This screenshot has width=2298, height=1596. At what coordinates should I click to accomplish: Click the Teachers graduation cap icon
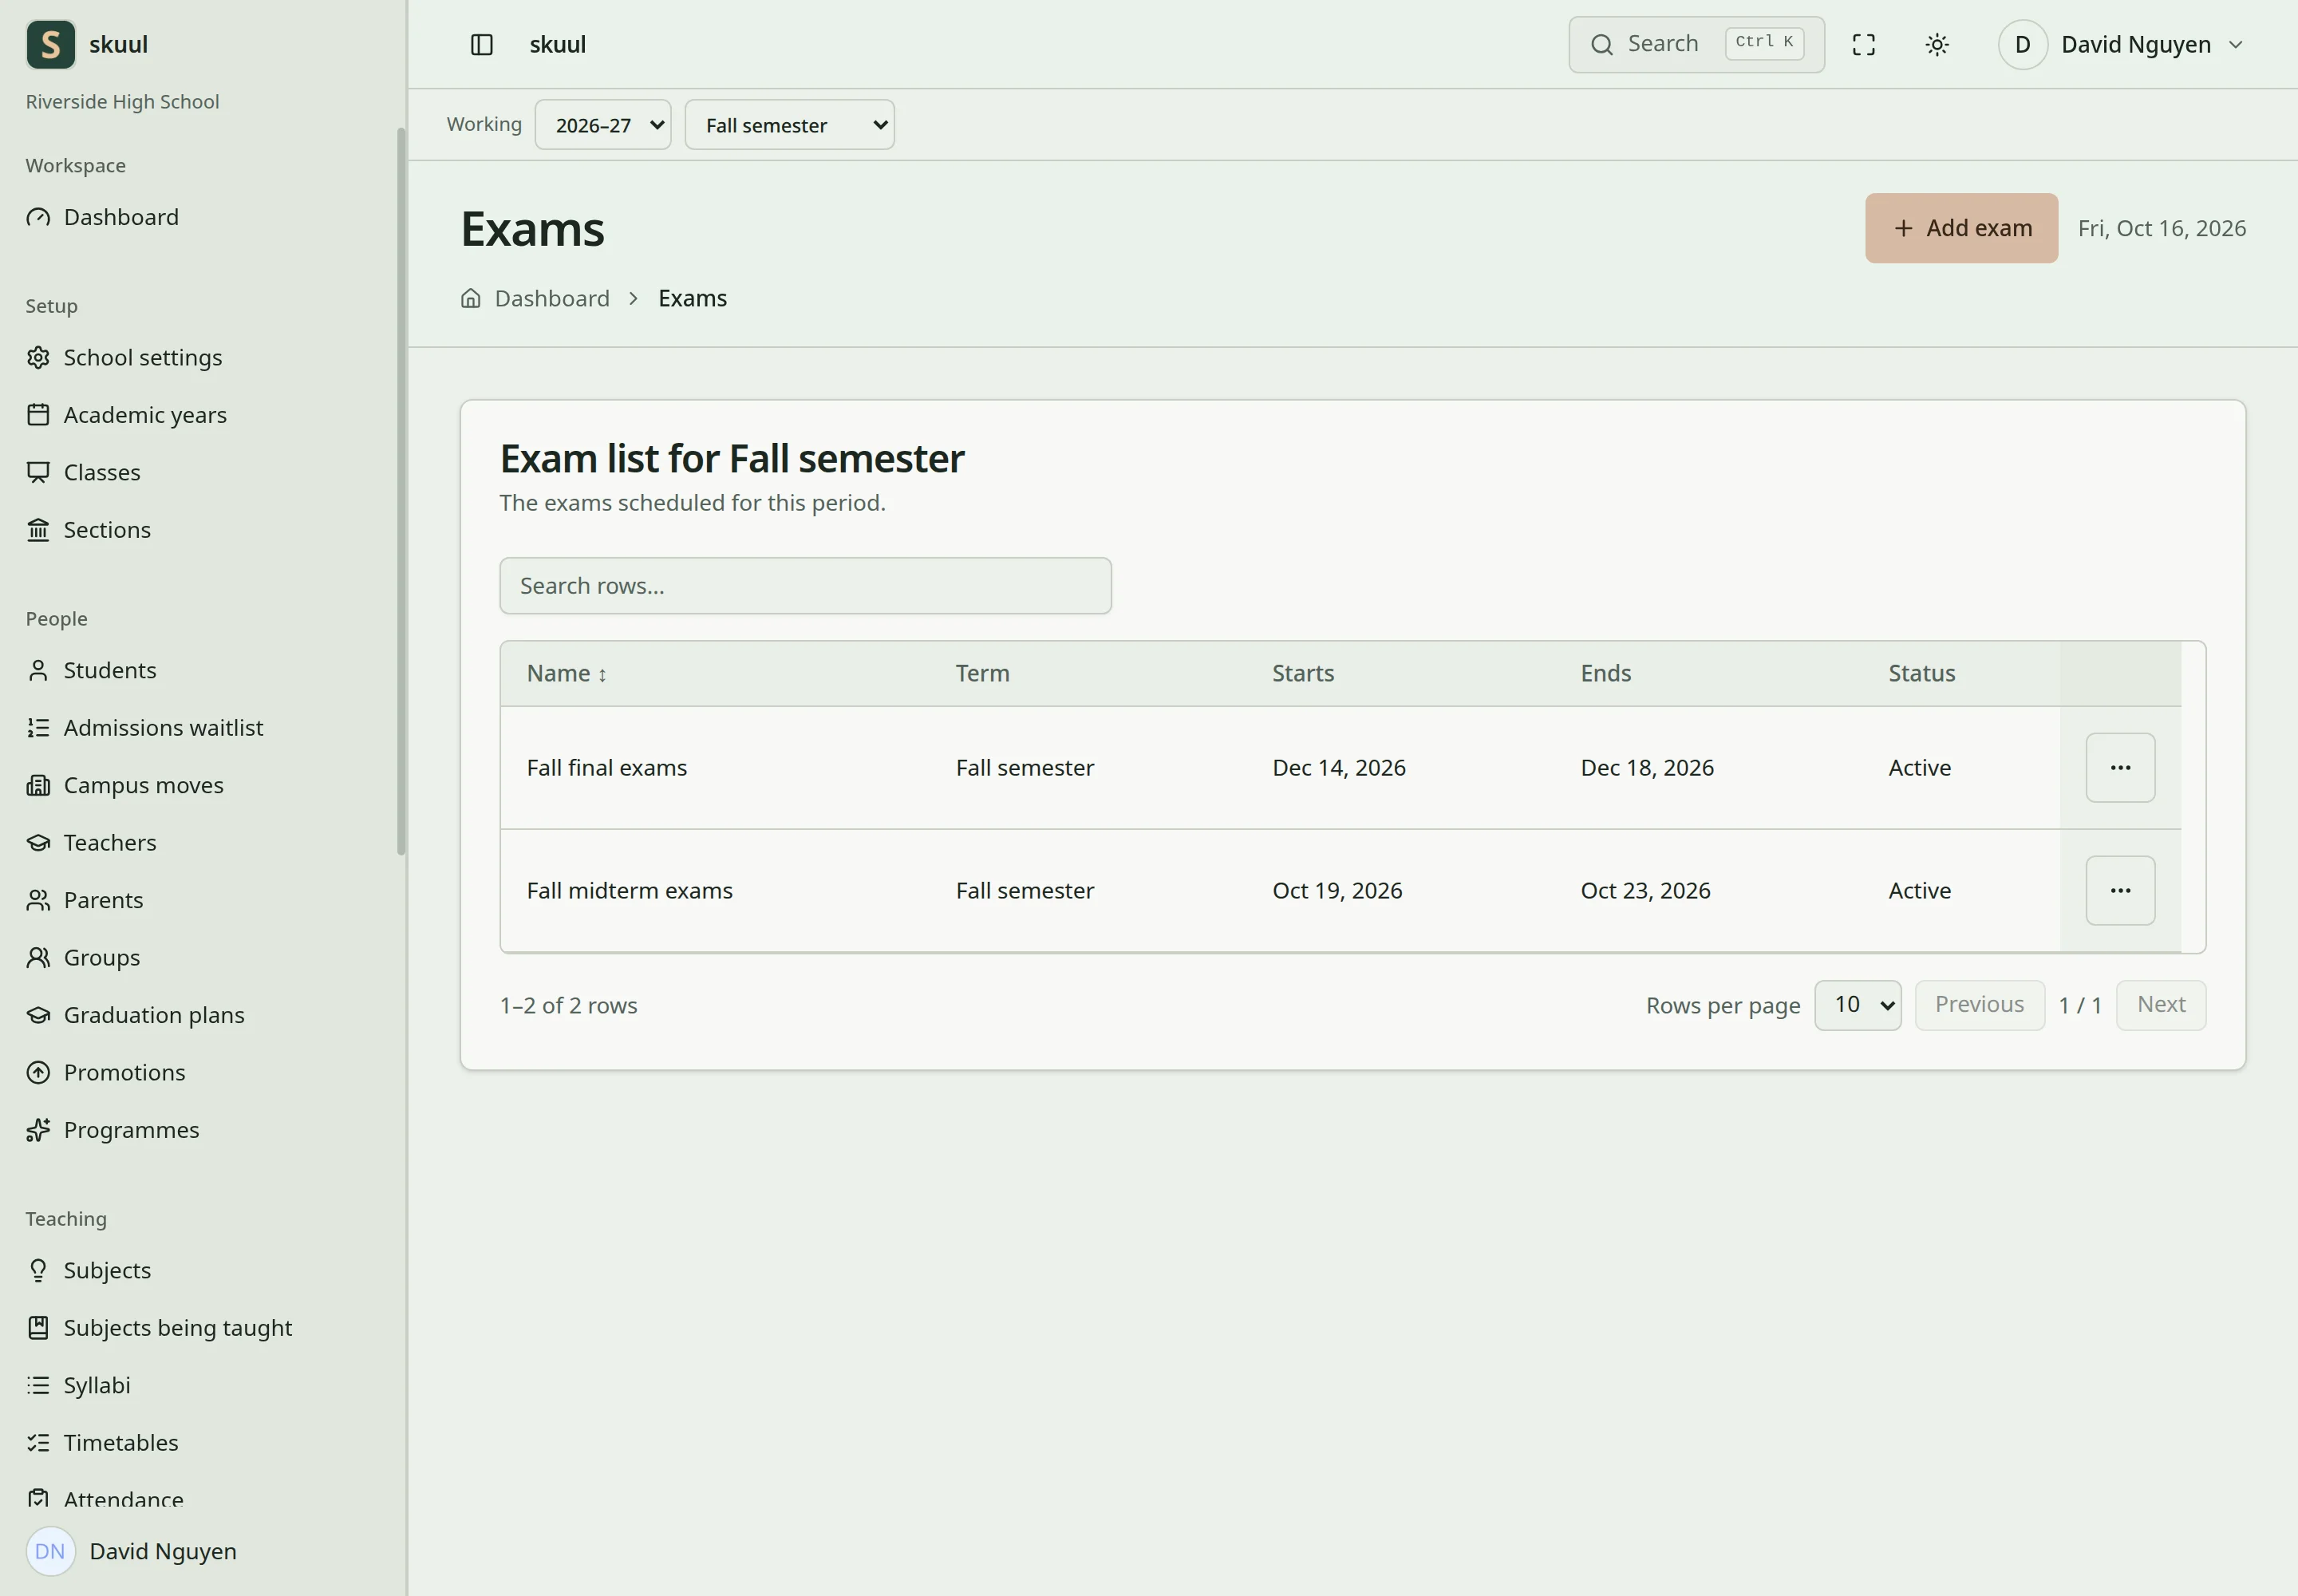38,842
